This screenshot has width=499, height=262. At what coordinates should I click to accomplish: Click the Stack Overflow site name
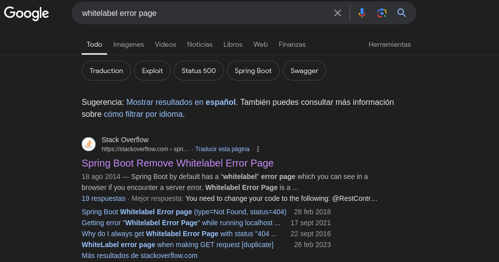click(x=125, y=140)
